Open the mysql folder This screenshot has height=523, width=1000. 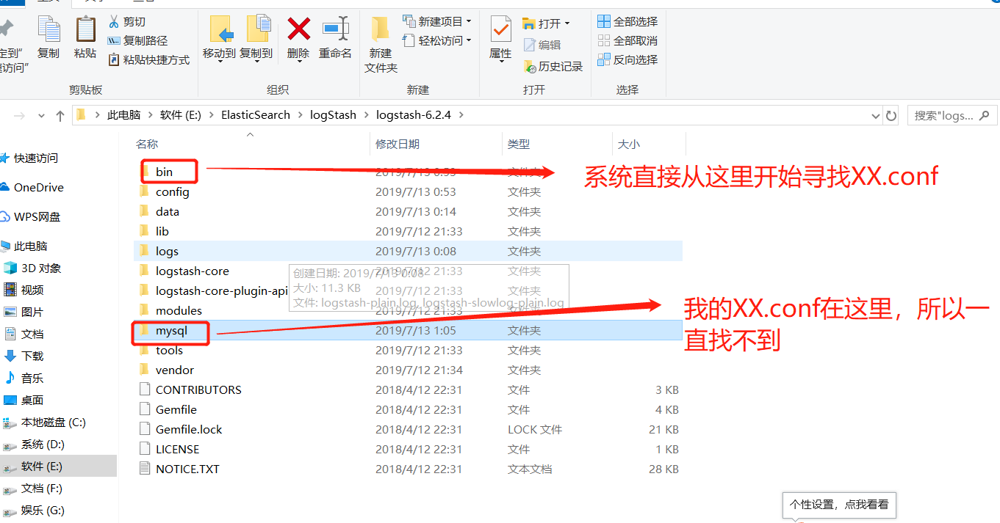pos(170,330)
